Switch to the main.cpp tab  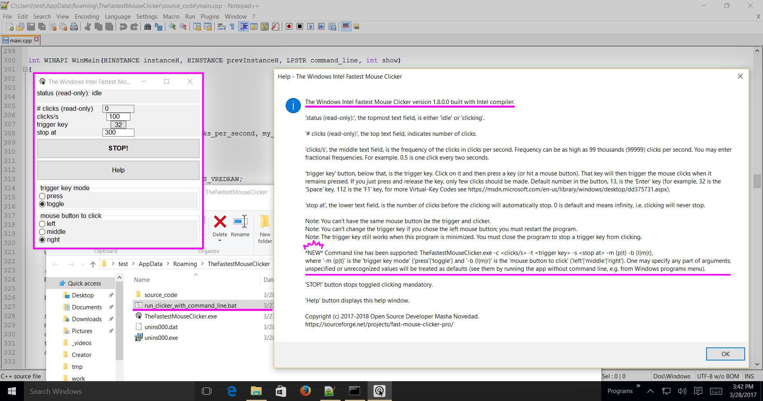21,40
